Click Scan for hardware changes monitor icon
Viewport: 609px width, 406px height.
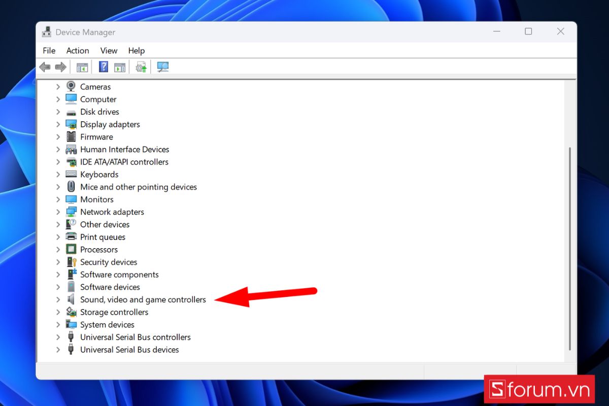click(x=163, y=67)
